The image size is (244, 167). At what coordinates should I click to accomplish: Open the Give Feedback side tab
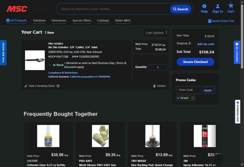[238, 112]
